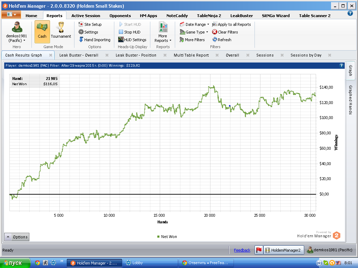Click the K icon in quick launch
Image resolution: width=358 pixels, height=268 pixels.
pyautogui.click(x=45, y=263)
